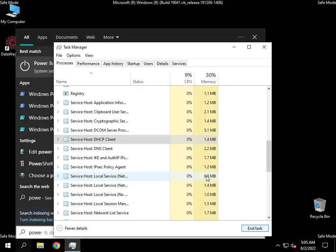Click the network status tray icon
This screenshot has width=336, height=252.
point(286,245)
